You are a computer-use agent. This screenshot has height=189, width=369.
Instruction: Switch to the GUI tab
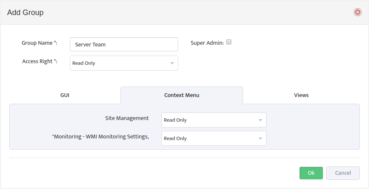pos(65,95)
